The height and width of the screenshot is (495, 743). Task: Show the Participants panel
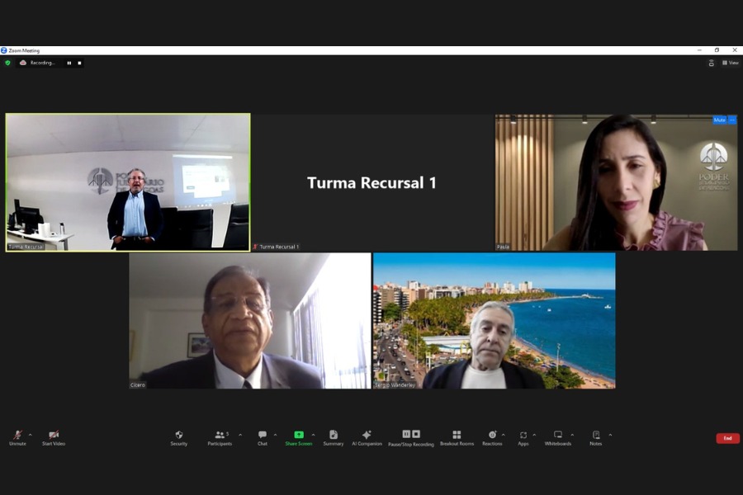tap(220, 437)
